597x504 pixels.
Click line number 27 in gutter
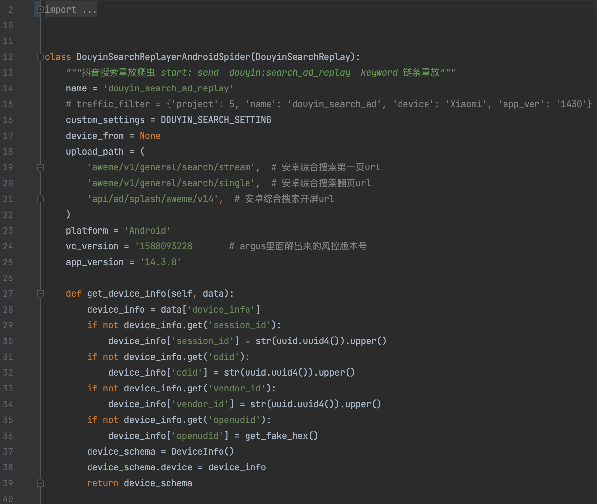[8, 294]
